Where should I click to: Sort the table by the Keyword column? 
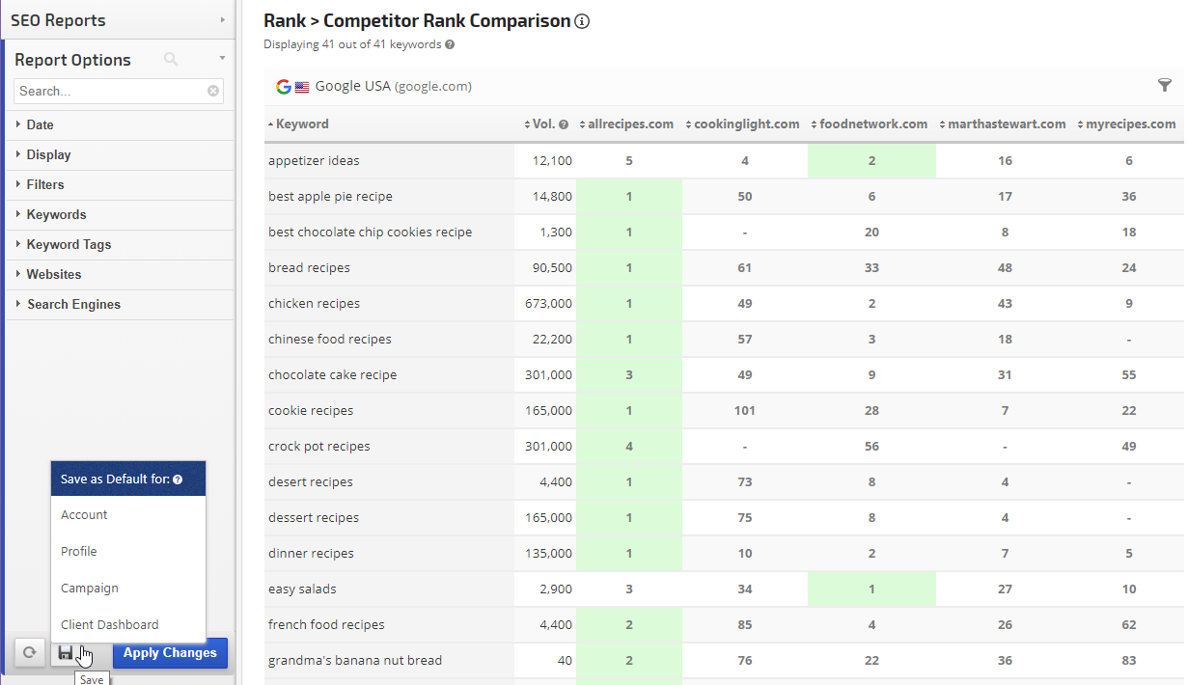click(302, 123)
